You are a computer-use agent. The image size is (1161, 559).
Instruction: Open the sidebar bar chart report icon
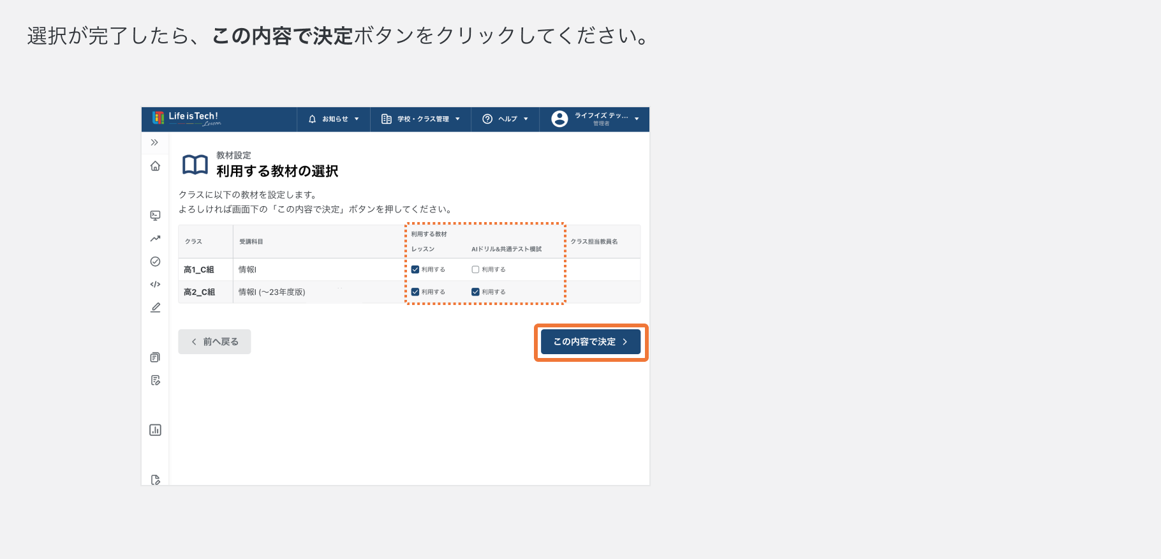(155, 430)
